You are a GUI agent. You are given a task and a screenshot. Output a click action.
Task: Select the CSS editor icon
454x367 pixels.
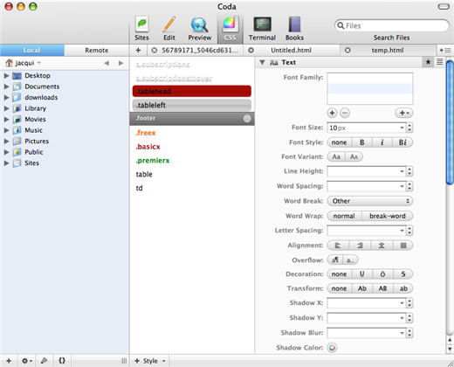pos(230,28)
